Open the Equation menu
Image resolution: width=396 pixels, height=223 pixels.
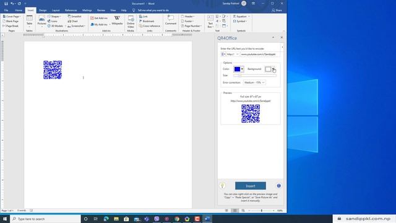[241, 17]
